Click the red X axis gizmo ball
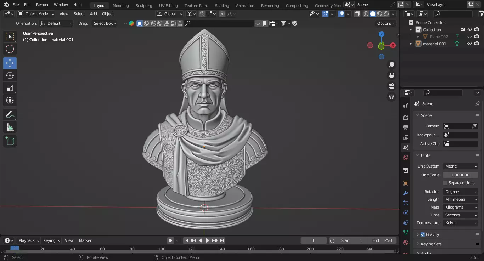Screen dimensions: 484x261 pos(393,45)
